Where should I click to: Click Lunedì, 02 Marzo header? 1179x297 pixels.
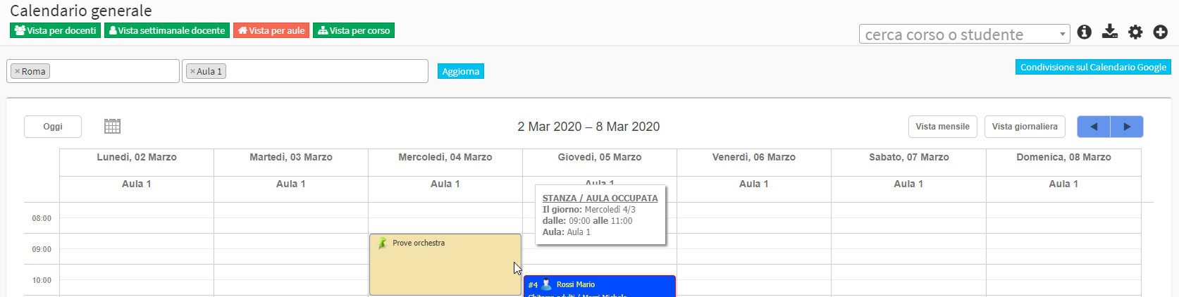pos(137,157)
